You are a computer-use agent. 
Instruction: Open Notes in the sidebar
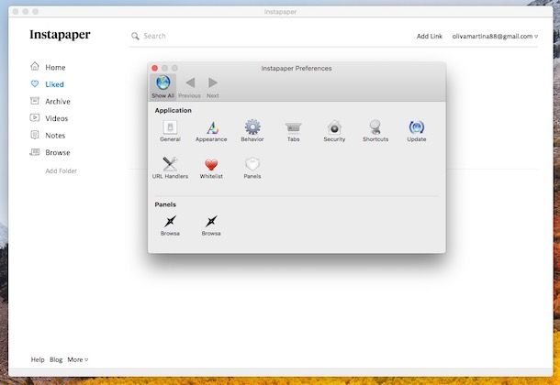48,136
